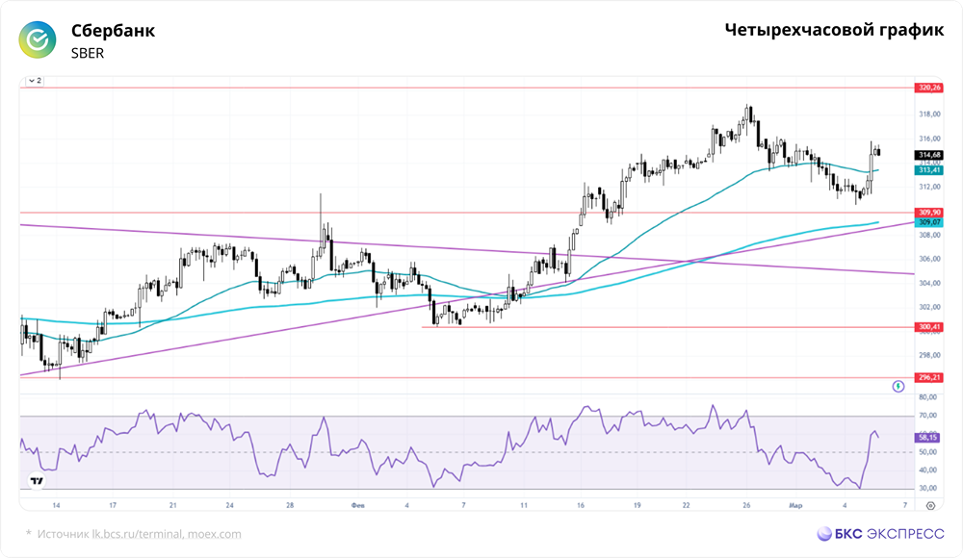Click the 316,00 price axis tick
Image resolution: width=963 pixels, height=558 pixels.
point(929,139)
